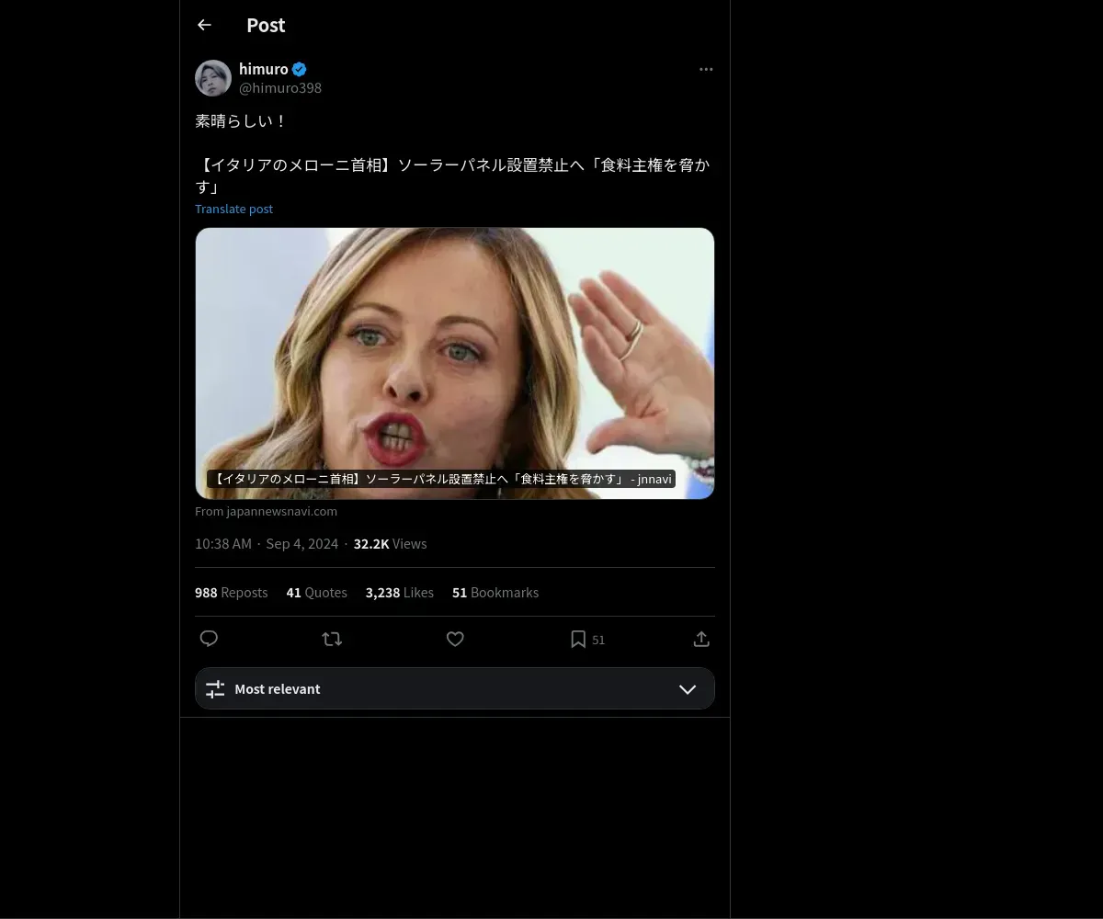Go back using the arrow icon
This screenshot has height=919, width=1103.
point(204,26)
